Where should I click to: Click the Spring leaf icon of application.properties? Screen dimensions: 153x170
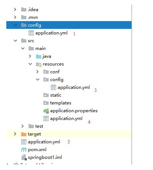[x=46, y=111]
